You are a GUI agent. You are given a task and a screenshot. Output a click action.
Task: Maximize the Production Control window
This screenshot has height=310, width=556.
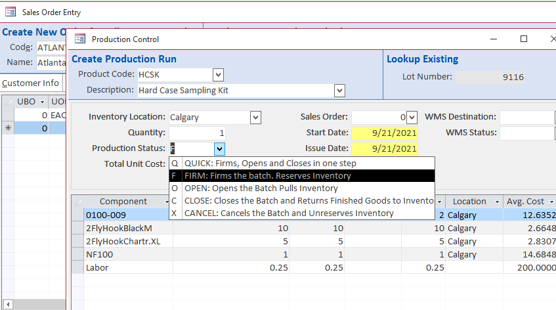pos(523,39)
